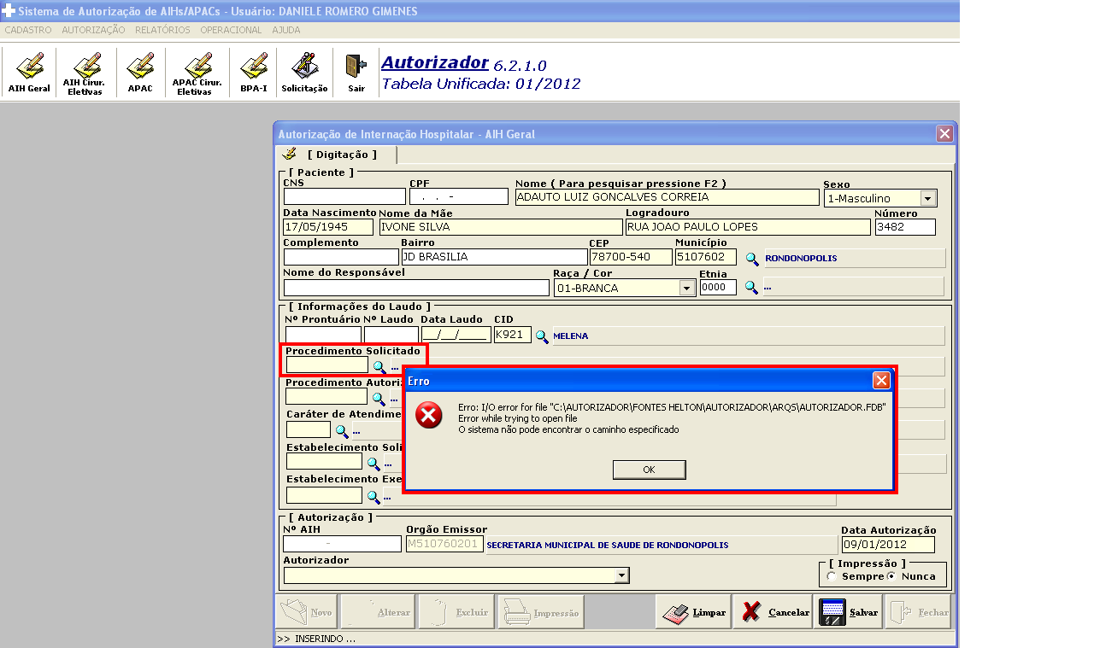The image size is (1094, 648).
Task: Click the Município code field 5107602
Action: [706, 257]
